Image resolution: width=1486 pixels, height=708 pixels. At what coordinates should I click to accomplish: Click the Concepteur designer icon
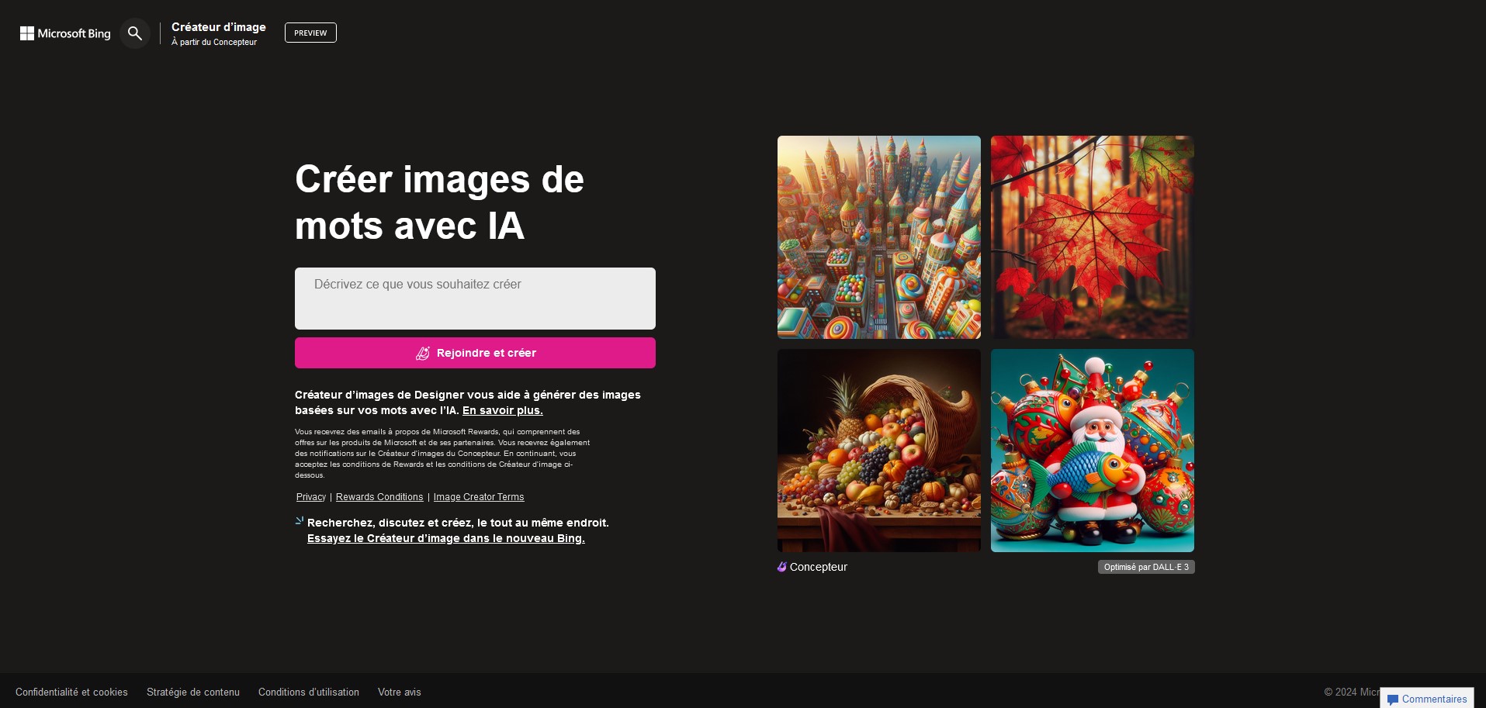[782, 567]
